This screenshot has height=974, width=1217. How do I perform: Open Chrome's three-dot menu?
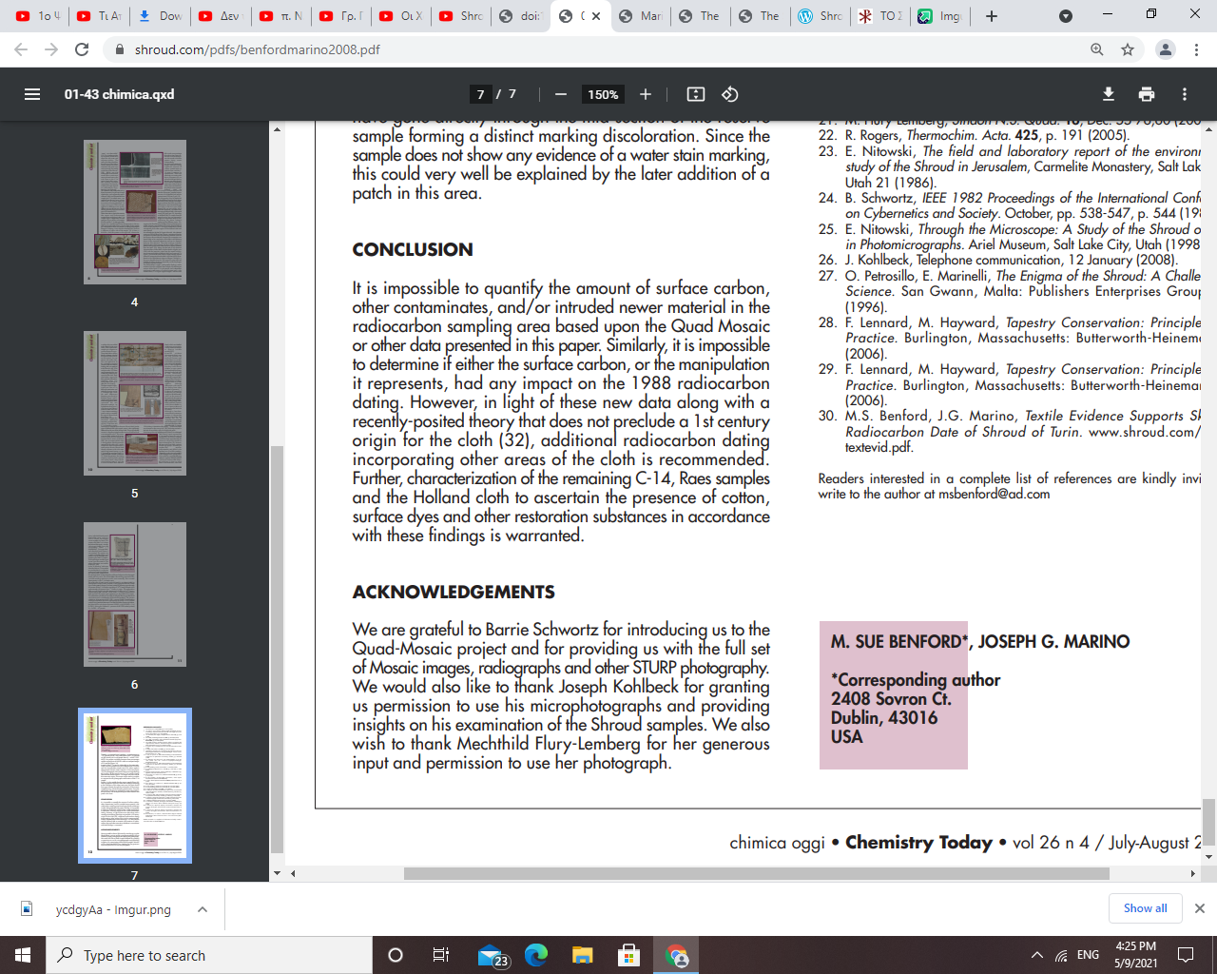coord(1197,49)
